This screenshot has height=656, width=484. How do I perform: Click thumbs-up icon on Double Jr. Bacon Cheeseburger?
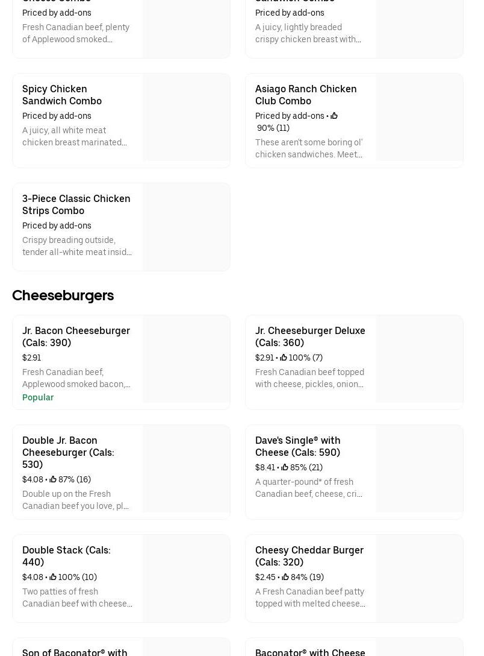[x=53, y=479]
